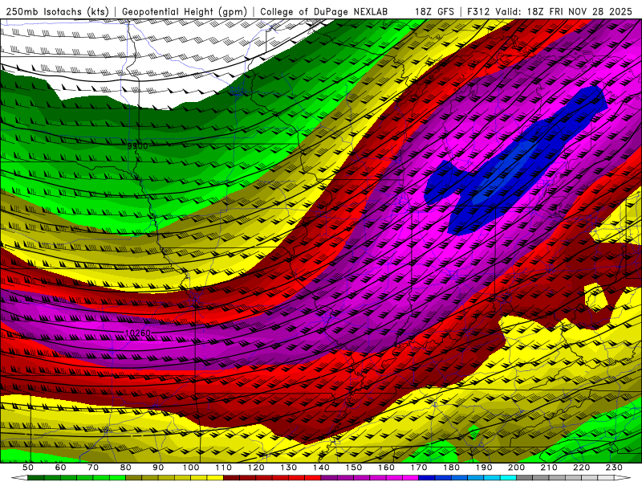Click the bright yellow color bar swatch before 110
642x482 pixels.
point(215,478)
